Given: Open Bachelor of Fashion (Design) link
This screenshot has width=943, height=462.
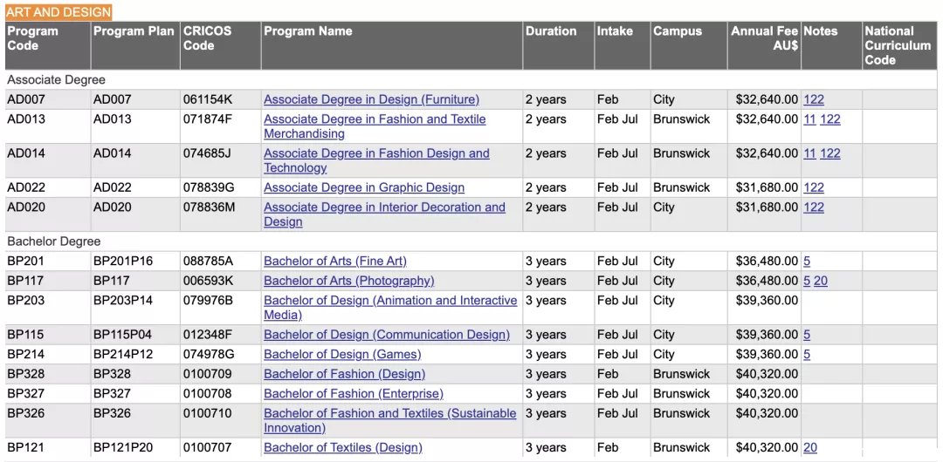Looking at the screenshot, I should [x=345, y=374].
